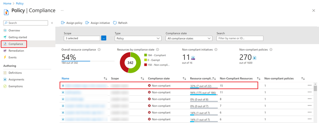Click the 0% (0 out of 8) compliance value

pyautogui.click(x=199, y=99)
